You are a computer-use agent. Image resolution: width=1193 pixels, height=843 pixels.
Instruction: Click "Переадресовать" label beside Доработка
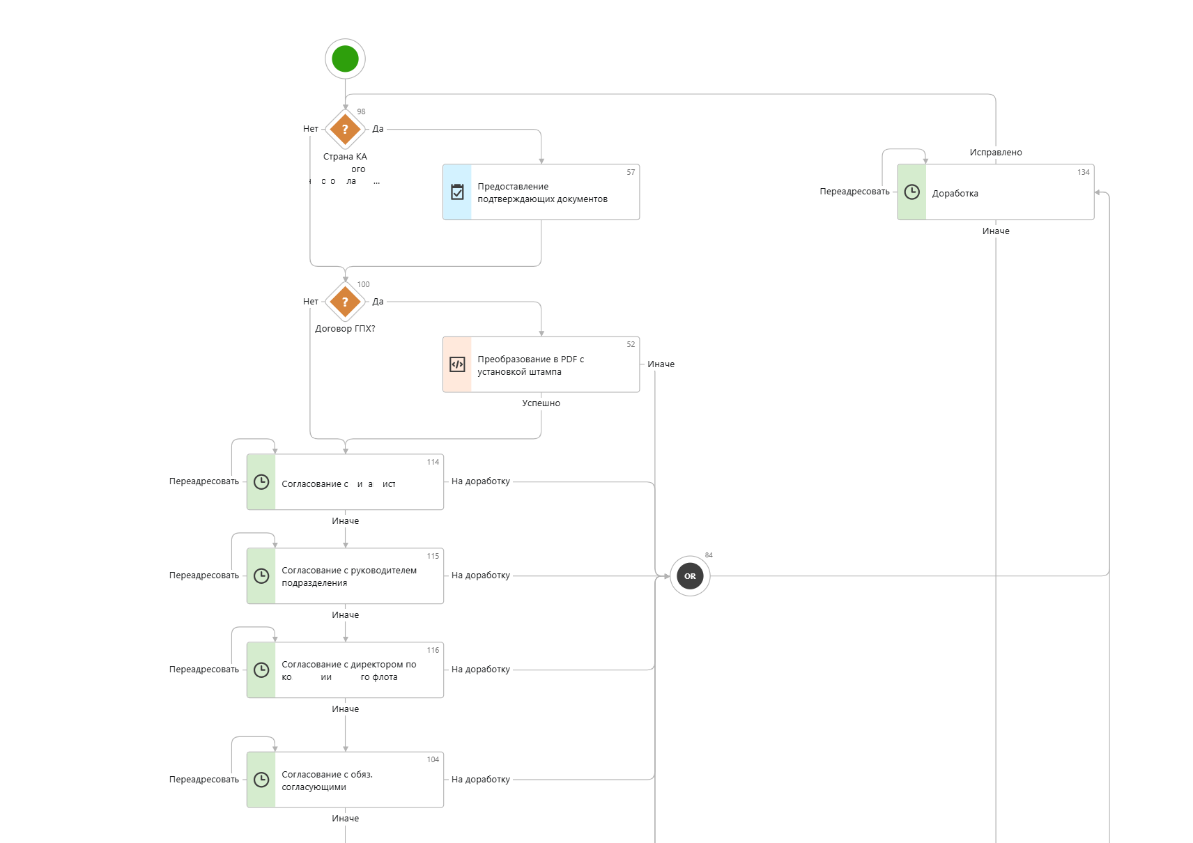(x=854, y=192)
